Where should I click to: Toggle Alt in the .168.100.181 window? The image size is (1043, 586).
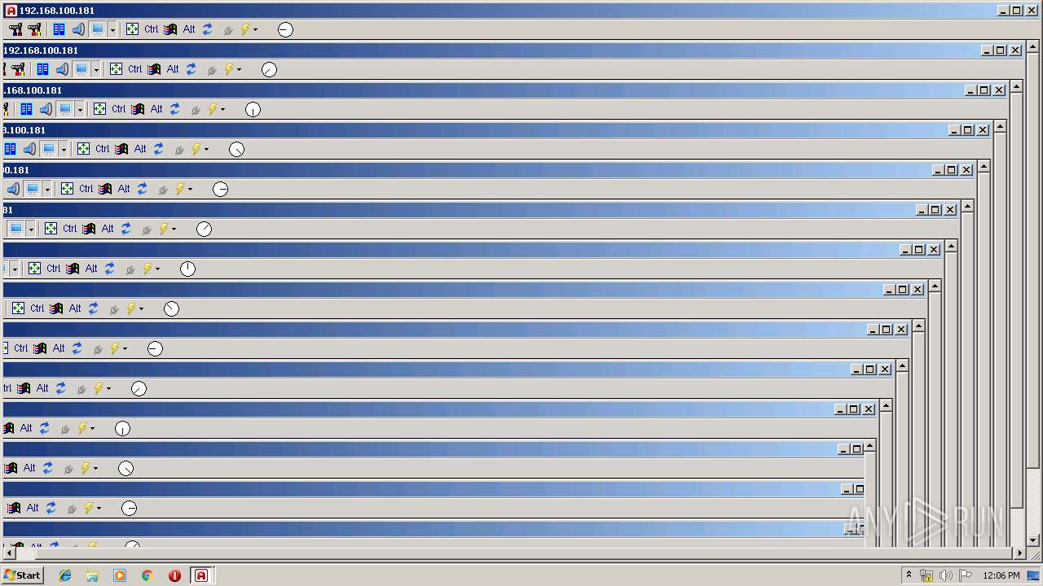pyautogui.click(x=156, y=109)
